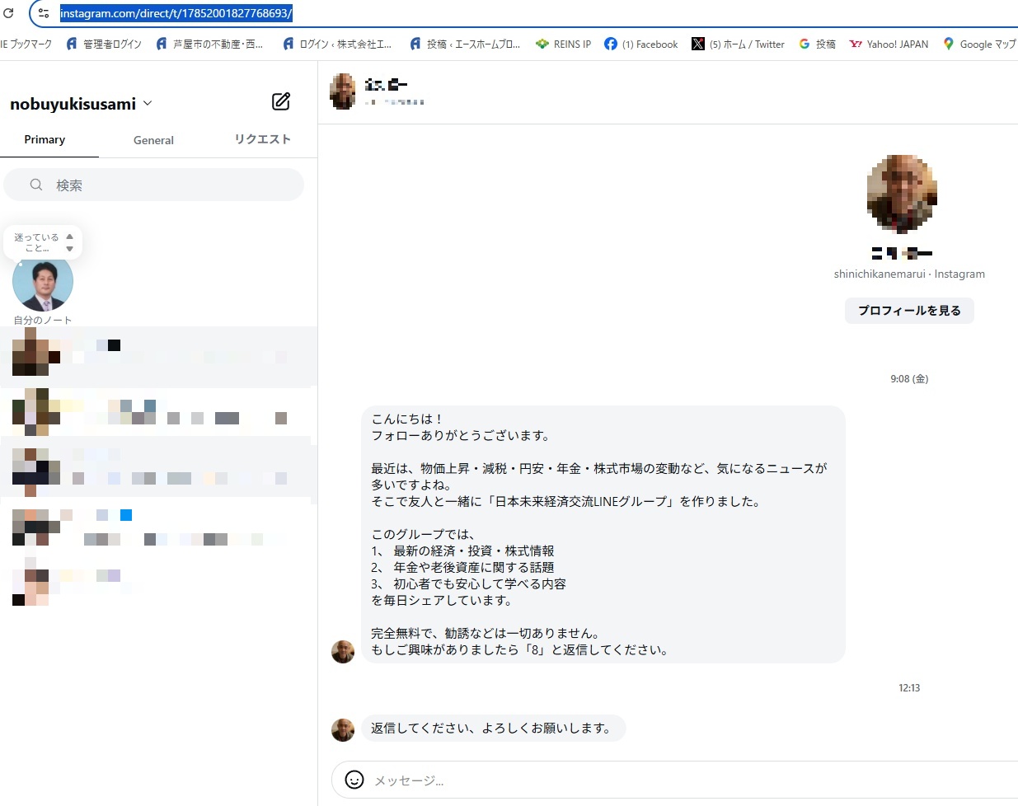Click the プロフィールを見る button
Image resolution: width=1018 pixels, height=806 pixels.
(909, 311)
